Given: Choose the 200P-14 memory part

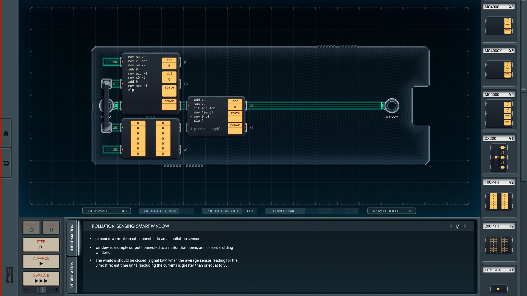Looking at the screenshot, I should pos(499,245).
